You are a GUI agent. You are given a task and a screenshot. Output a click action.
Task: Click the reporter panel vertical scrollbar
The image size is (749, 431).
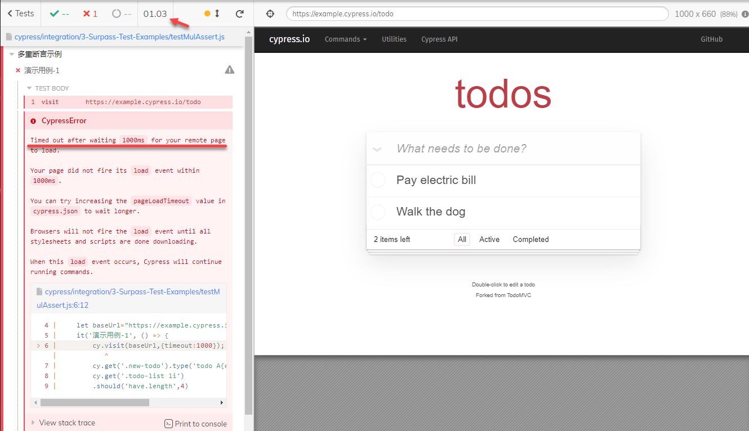point(248,225)
